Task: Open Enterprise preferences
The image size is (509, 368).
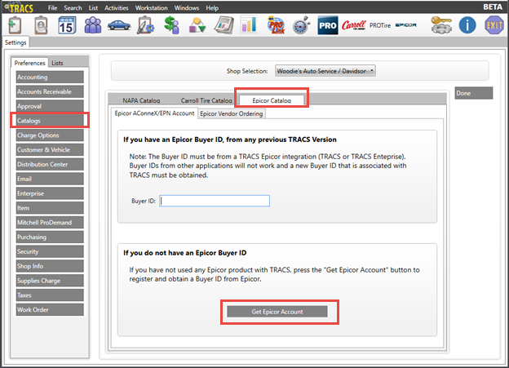Action: coord(50,193)
